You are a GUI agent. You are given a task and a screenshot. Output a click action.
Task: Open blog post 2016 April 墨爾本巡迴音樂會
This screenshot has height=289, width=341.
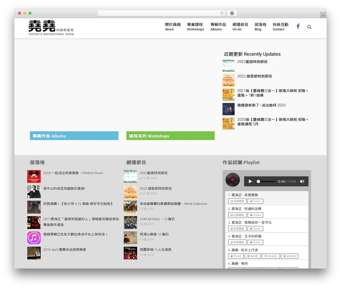coord(65,250)
